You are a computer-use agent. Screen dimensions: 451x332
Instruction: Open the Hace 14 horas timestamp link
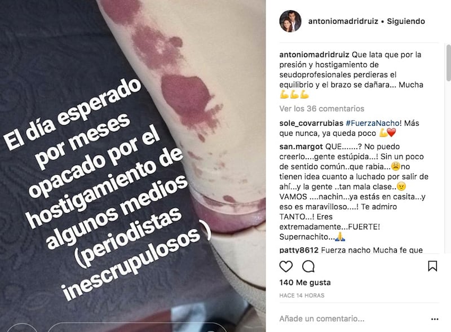302,295
